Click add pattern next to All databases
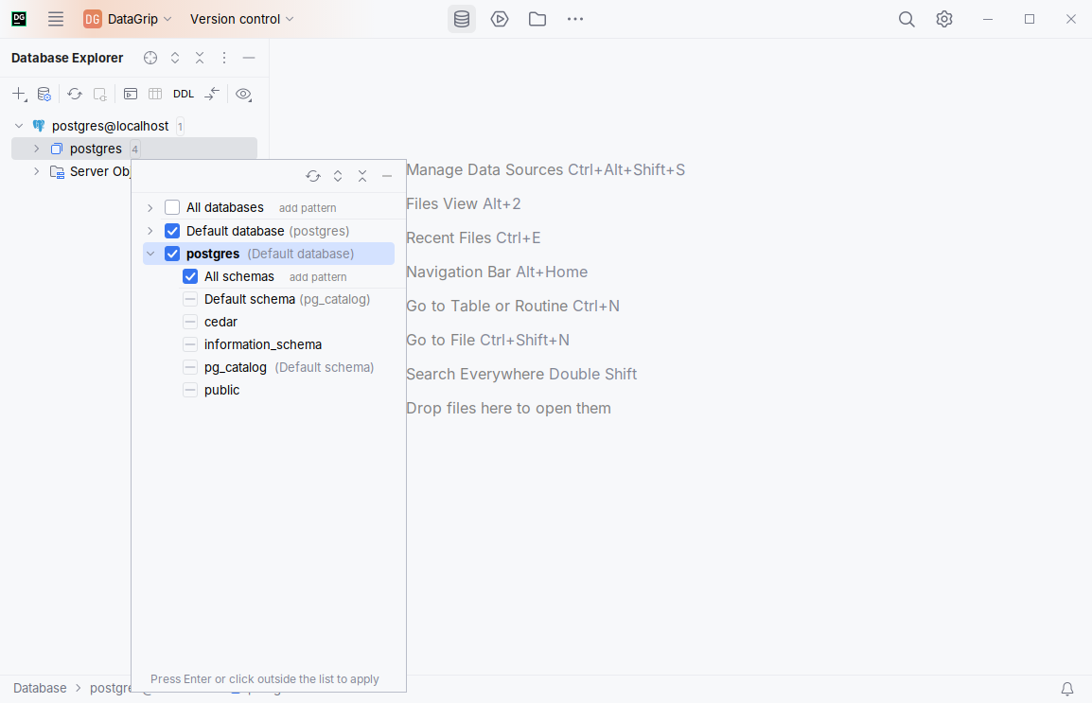 pos(308,208)
